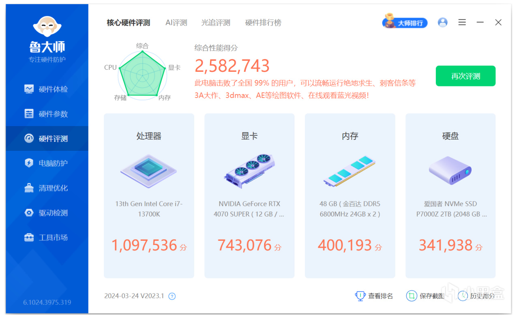The height and width of the screenshot is (315, 519).
Task: Click the 13th Gen Intel Core i7-13700K text
Action: coord(149,209)
